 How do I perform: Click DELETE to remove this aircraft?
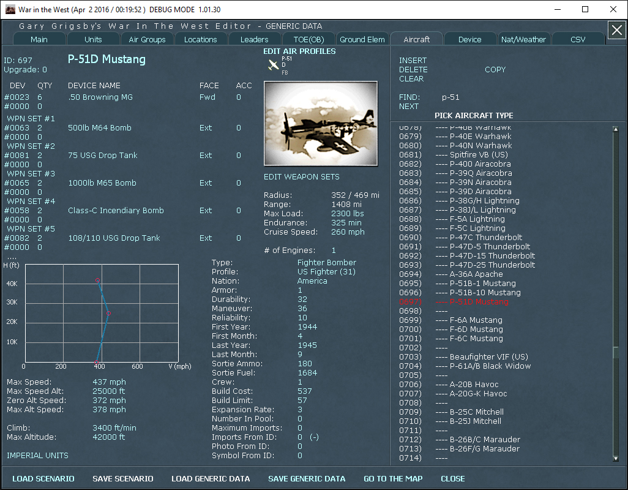click(413, 70)
